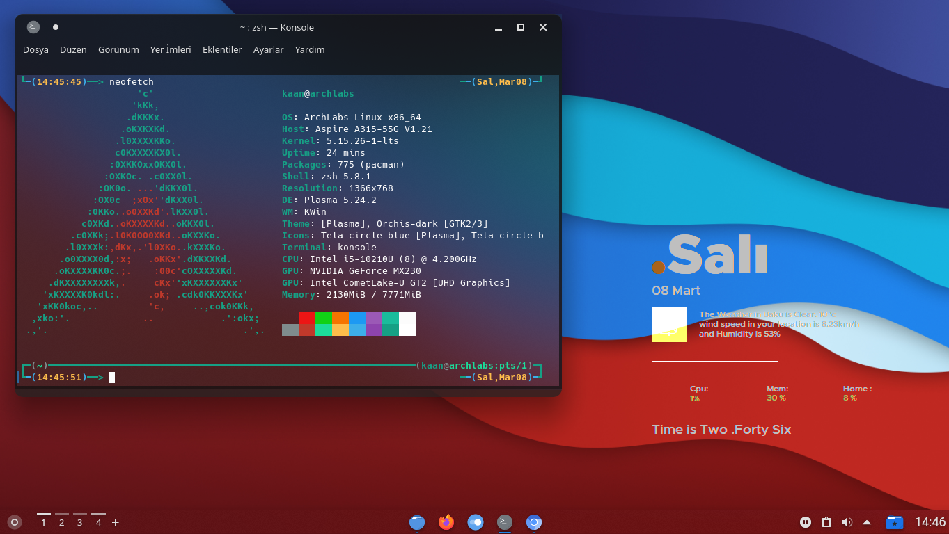Viewport: 949px width, 534px height.
Task: Launch the blue file manager icon in the dock
Action: [417, 522]
